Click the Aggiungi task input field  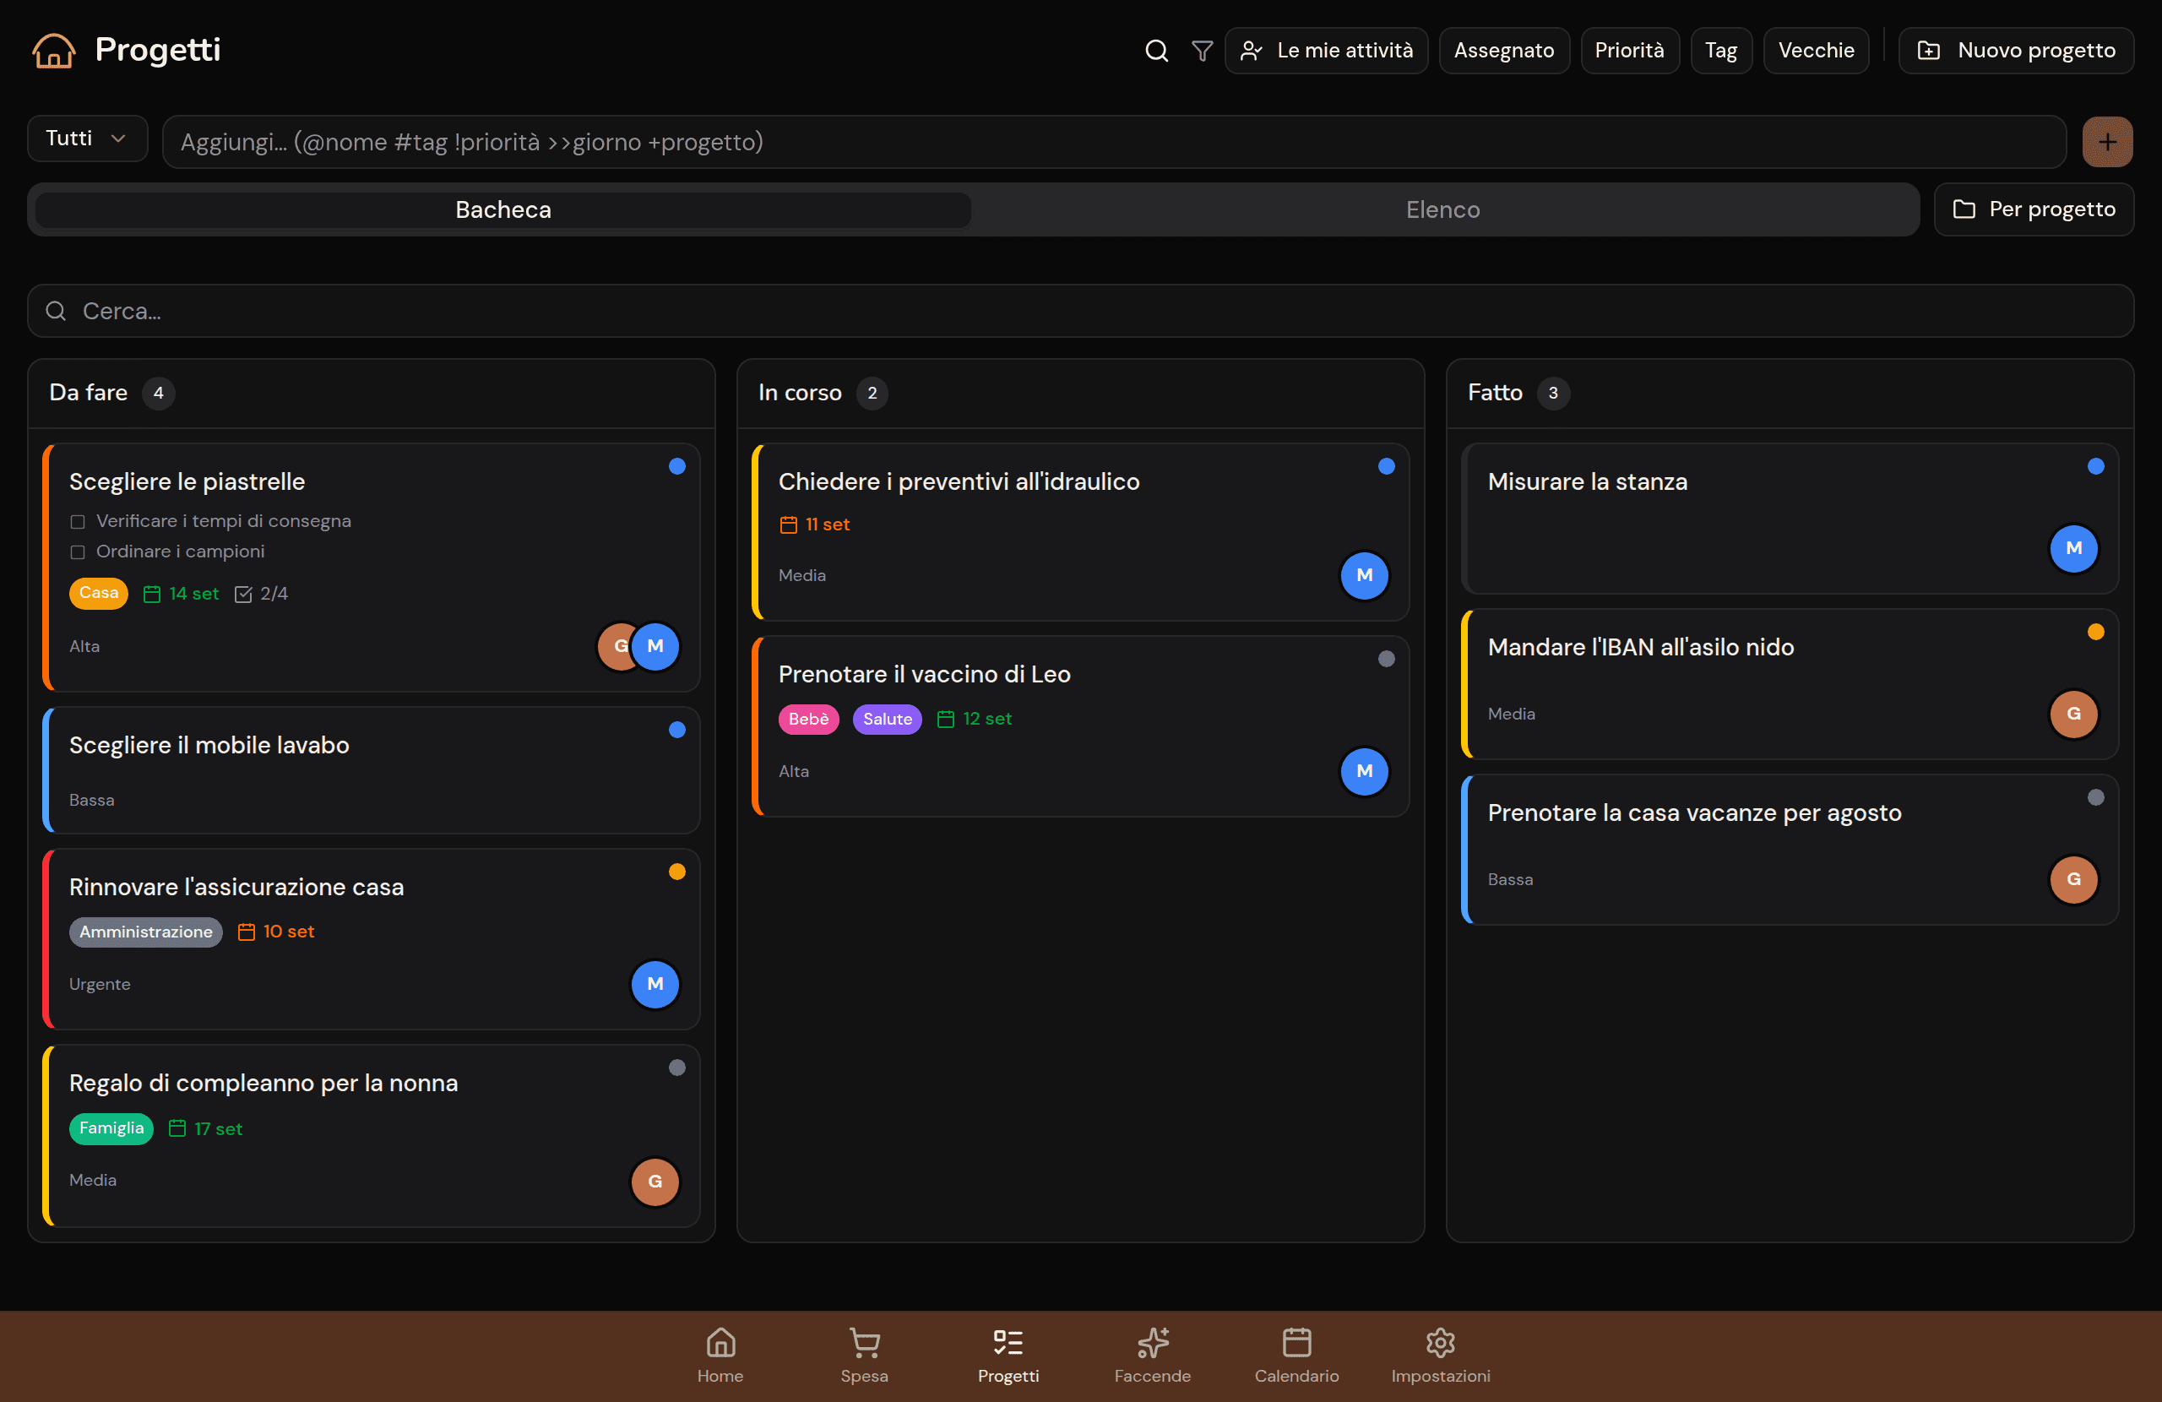[1114, 142]
